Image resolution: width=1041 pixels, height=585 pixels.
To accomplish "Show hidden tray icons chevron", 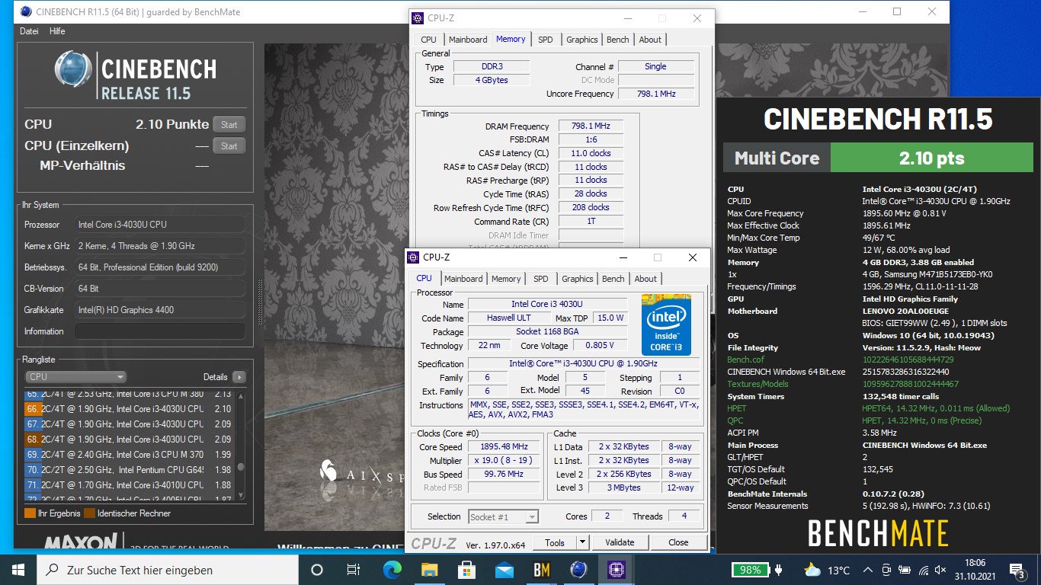I will point(867,570).
